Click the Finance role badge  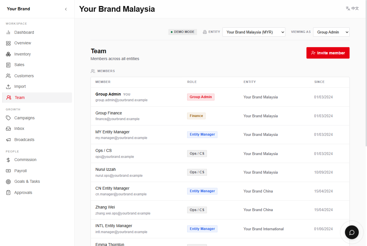[196, 116]
